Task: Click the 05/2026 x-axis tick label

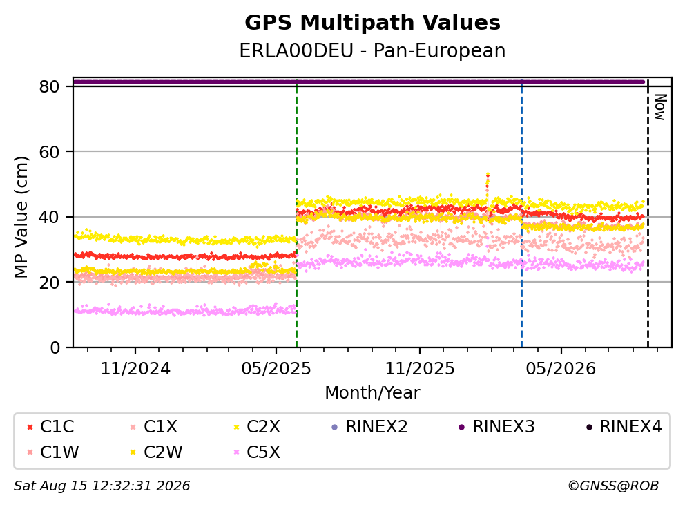Action: [x=561, y=369]
